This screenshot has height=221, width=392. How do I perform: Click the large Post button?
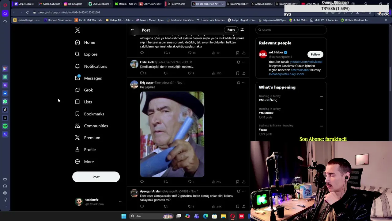[x=96, y=177]
